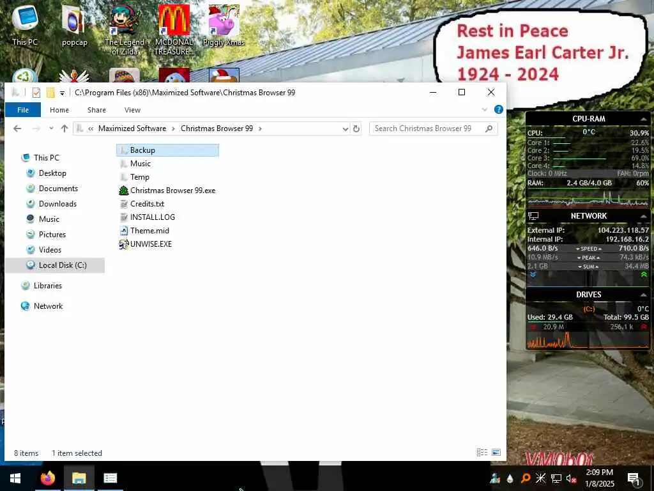654x491 pixels.
Task: Collapse the DRIVES gadget panel
Action: tap(644, 295)
